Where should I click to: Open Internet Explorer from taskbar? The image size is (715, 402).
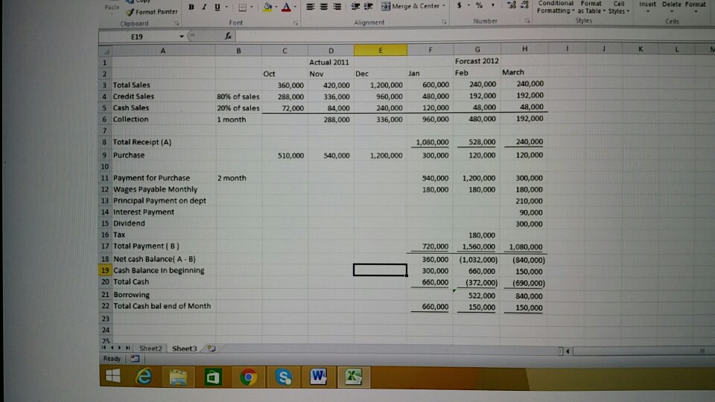144,377
